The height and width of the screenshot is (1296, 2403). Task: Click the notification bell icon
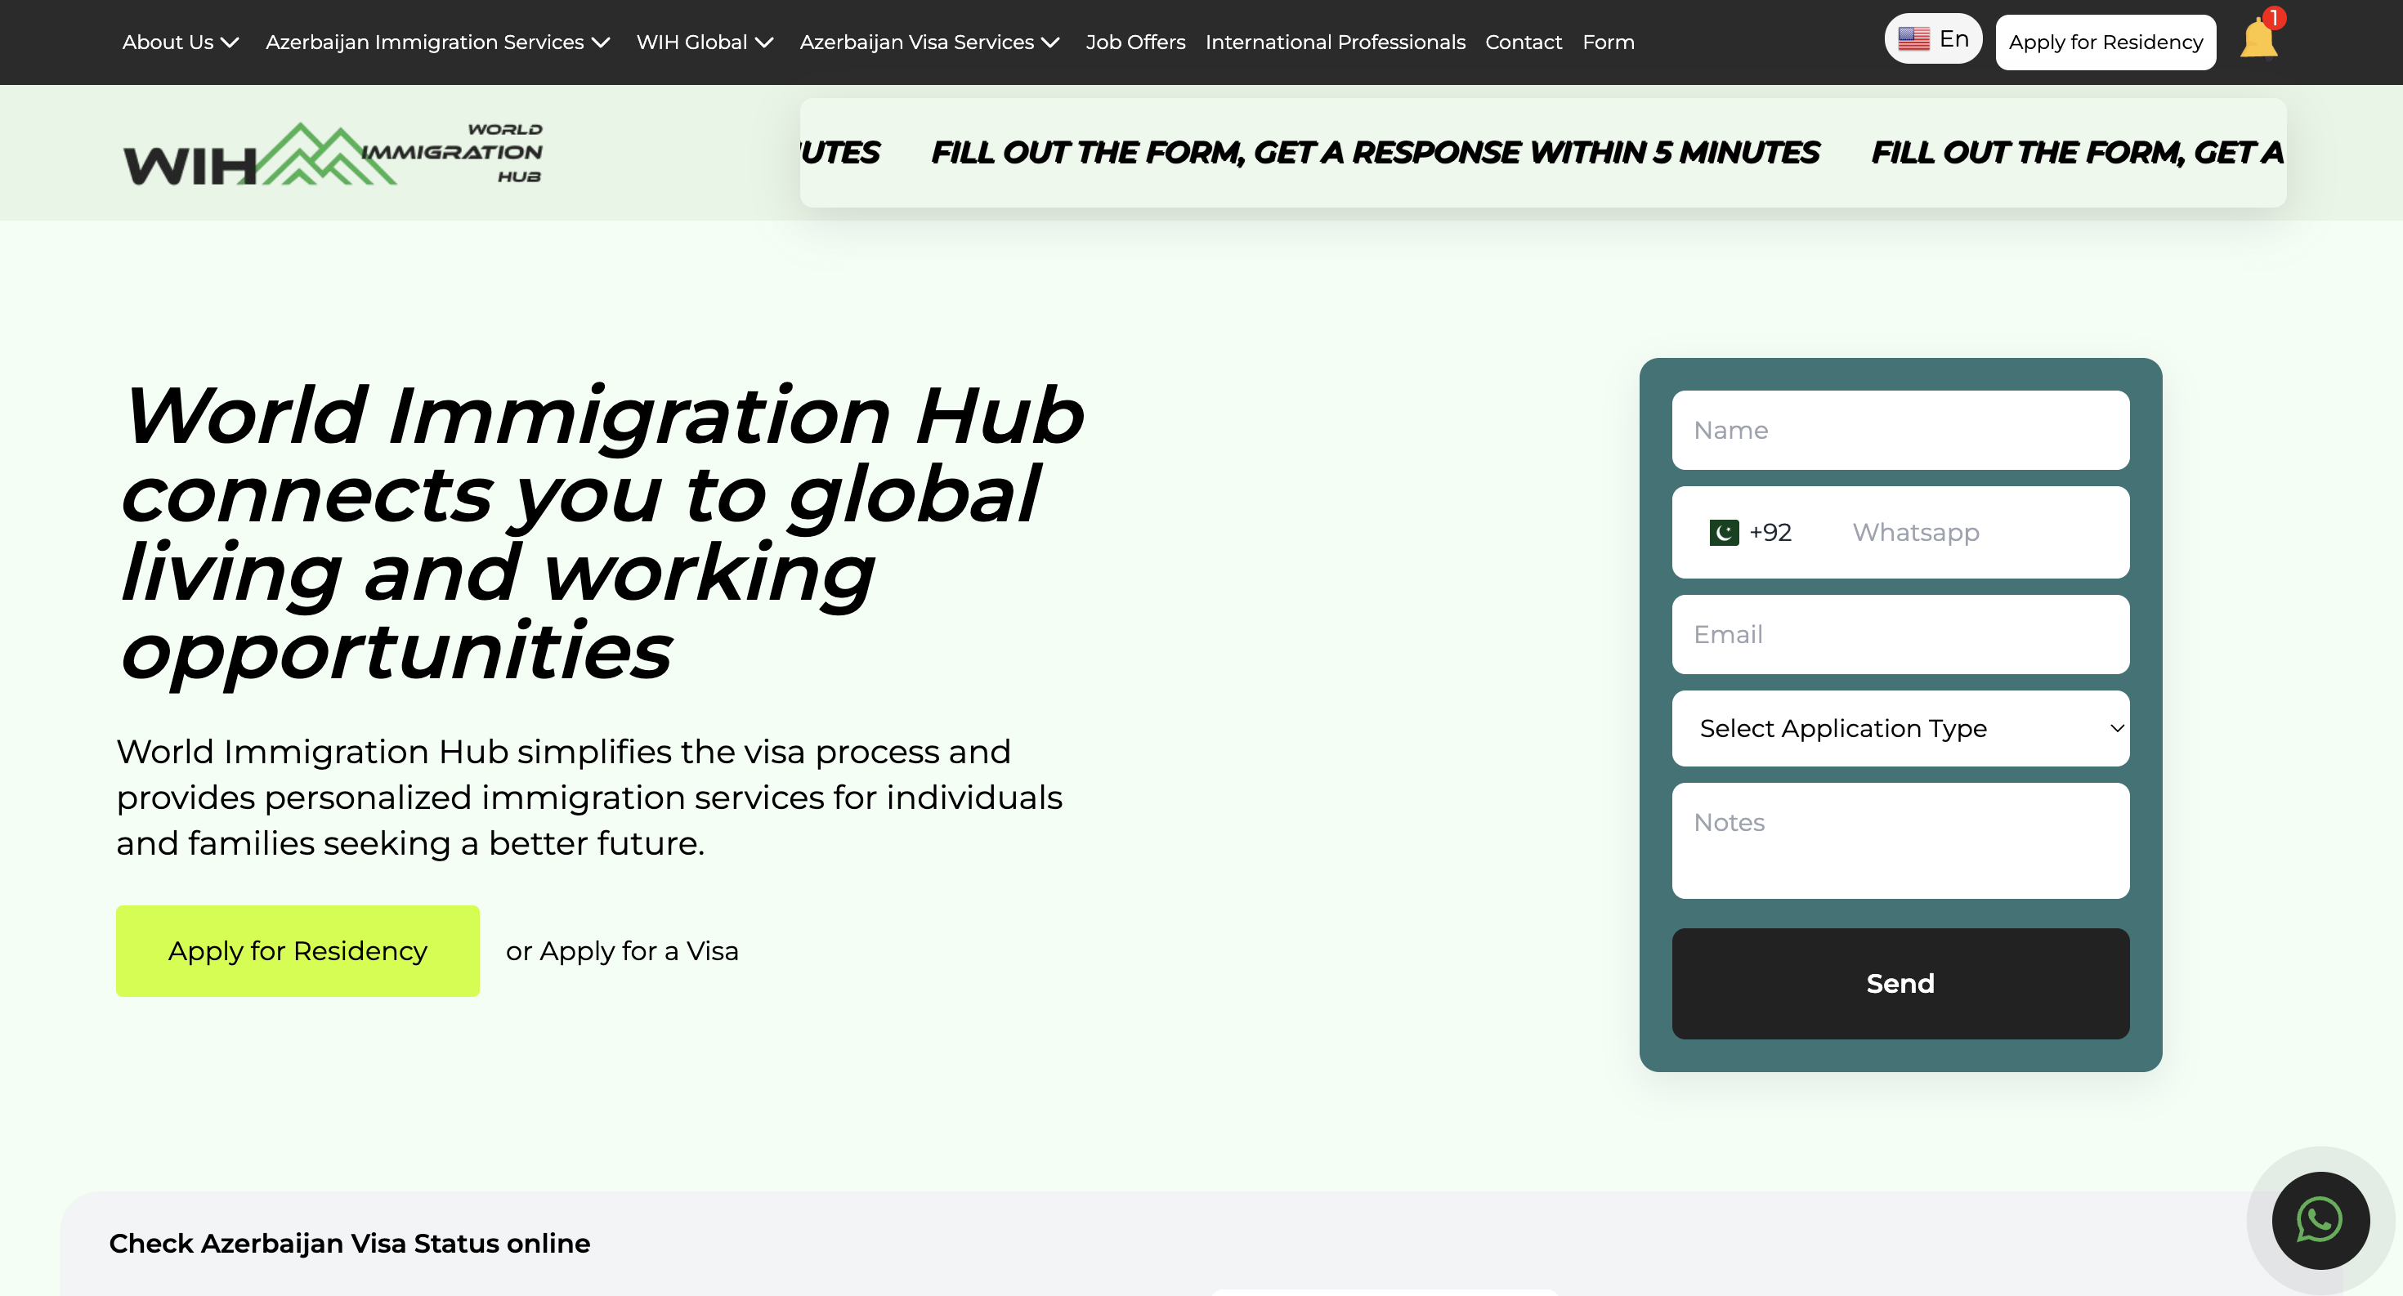[x=2258, y=39]
